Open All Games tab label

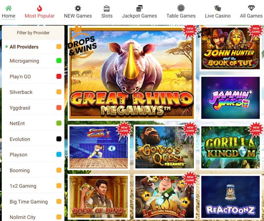[x=251, y=16]
